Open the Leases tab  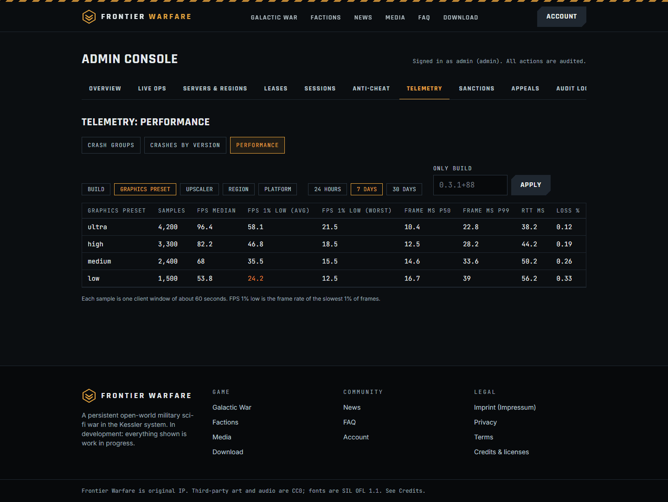click(276, 89)
